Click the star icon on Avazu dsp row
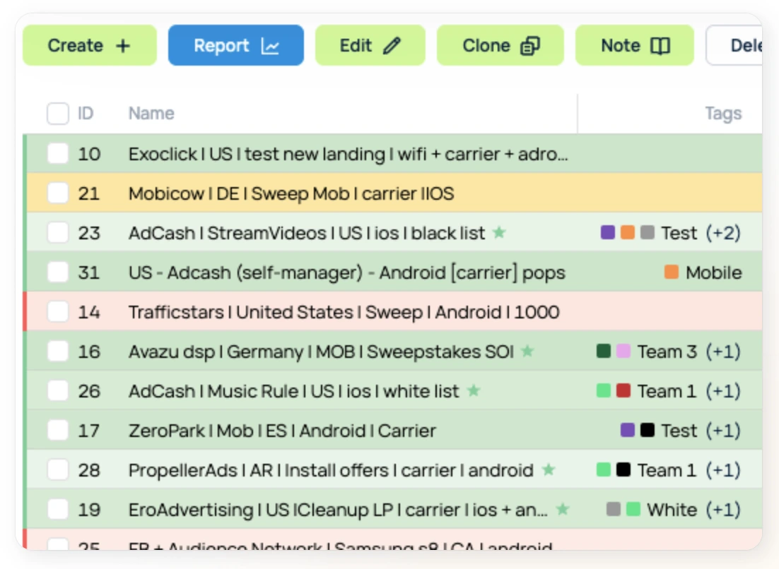The image size is (779, 569). pos(527,351)
